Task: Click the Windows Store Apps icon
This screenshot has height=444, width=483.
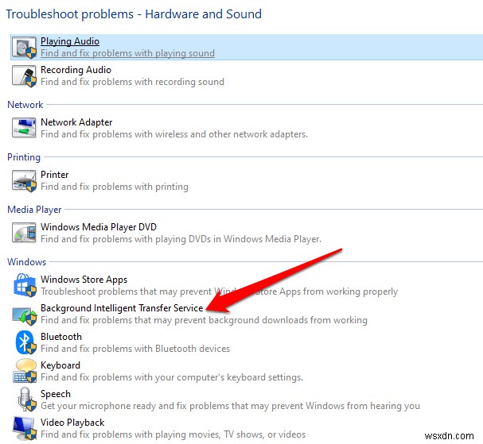Action: [25, 285]
